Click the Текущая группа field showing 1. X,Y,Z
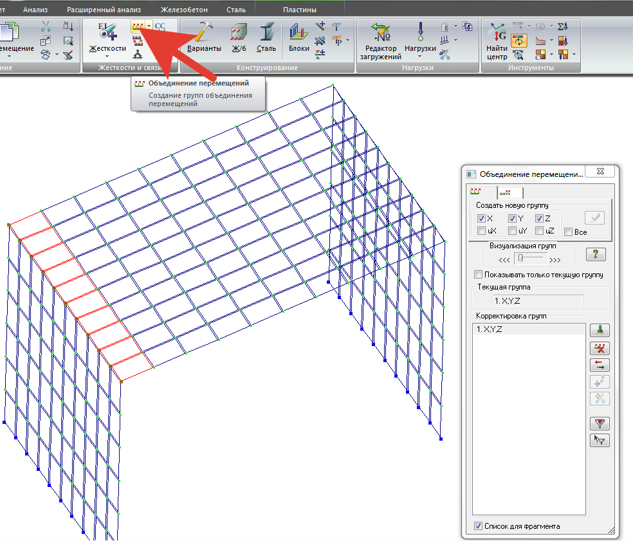 pos(537,301)
